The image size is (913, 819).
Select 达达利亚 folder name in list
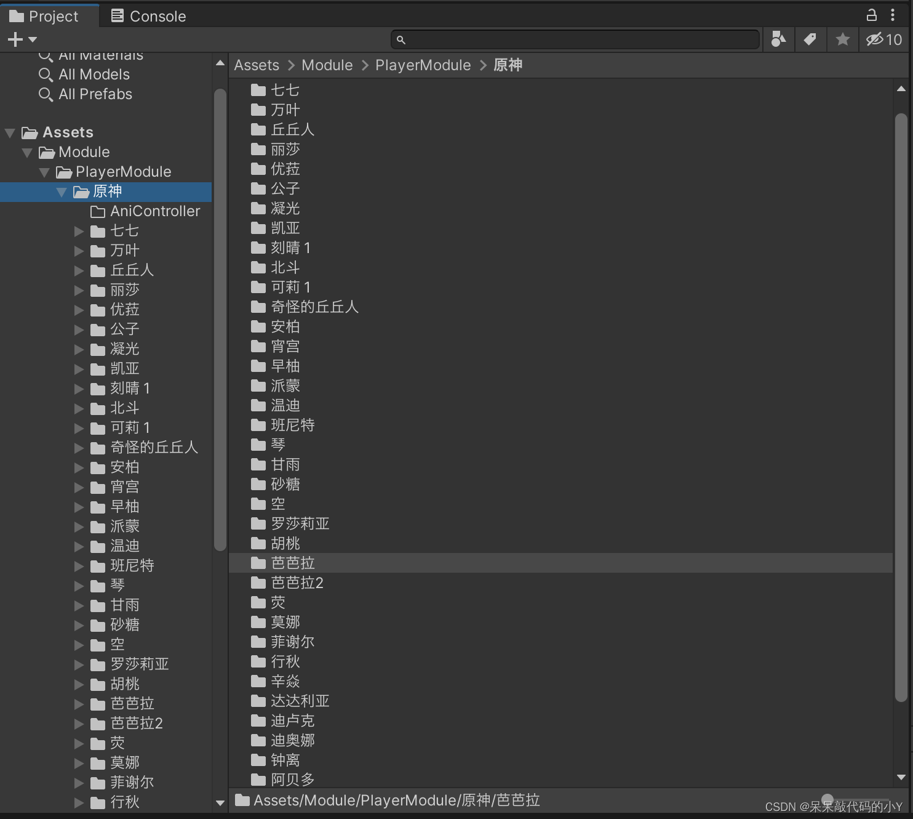click(x=300, y=701)
